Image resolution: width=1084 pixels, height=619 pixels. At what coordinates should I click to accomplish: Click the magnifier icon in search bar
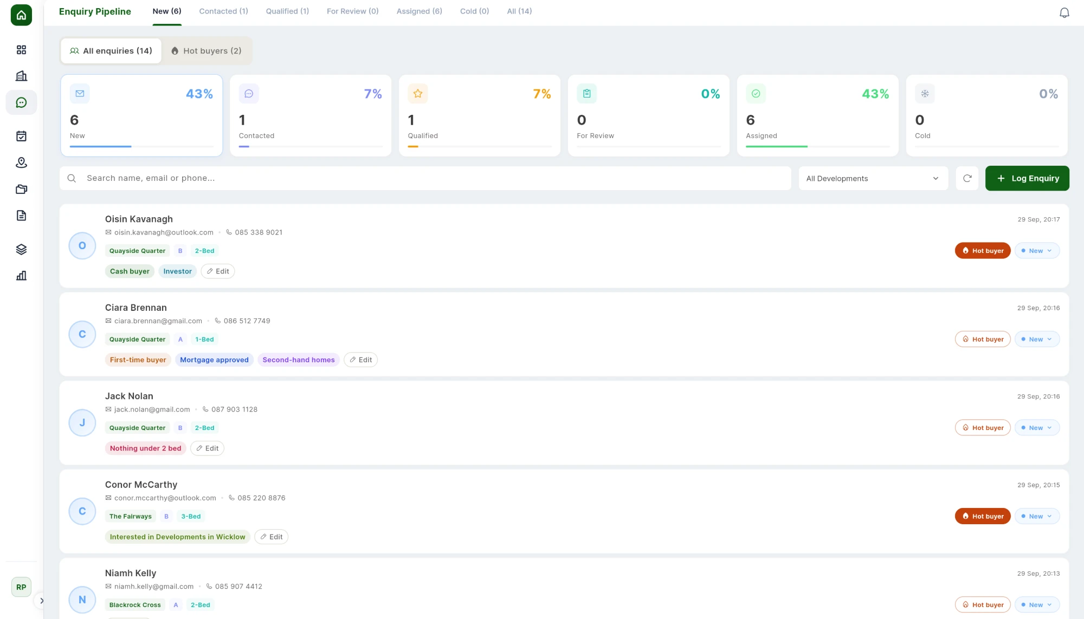tap(72, 178)
